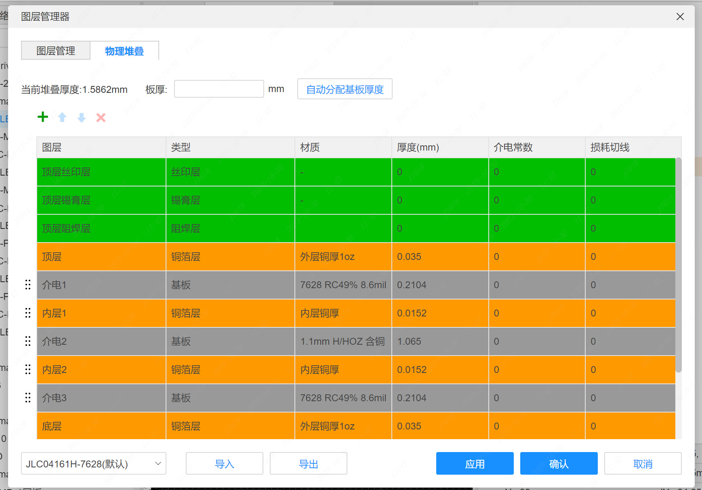702x490 pixels.
Task: Click 介电3 dielectric constant cell
Action: (x=537, y=398)
